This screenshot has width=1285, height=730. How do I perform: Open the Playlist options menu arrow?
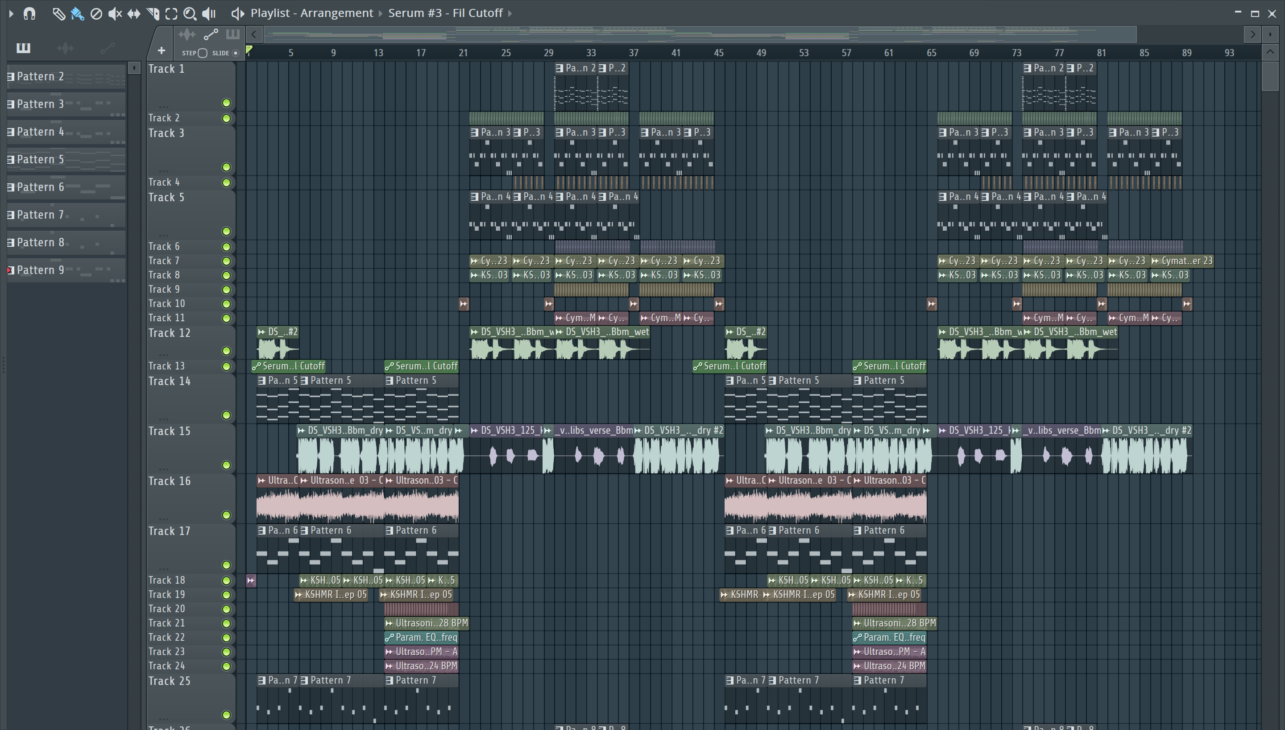point(11,13)
